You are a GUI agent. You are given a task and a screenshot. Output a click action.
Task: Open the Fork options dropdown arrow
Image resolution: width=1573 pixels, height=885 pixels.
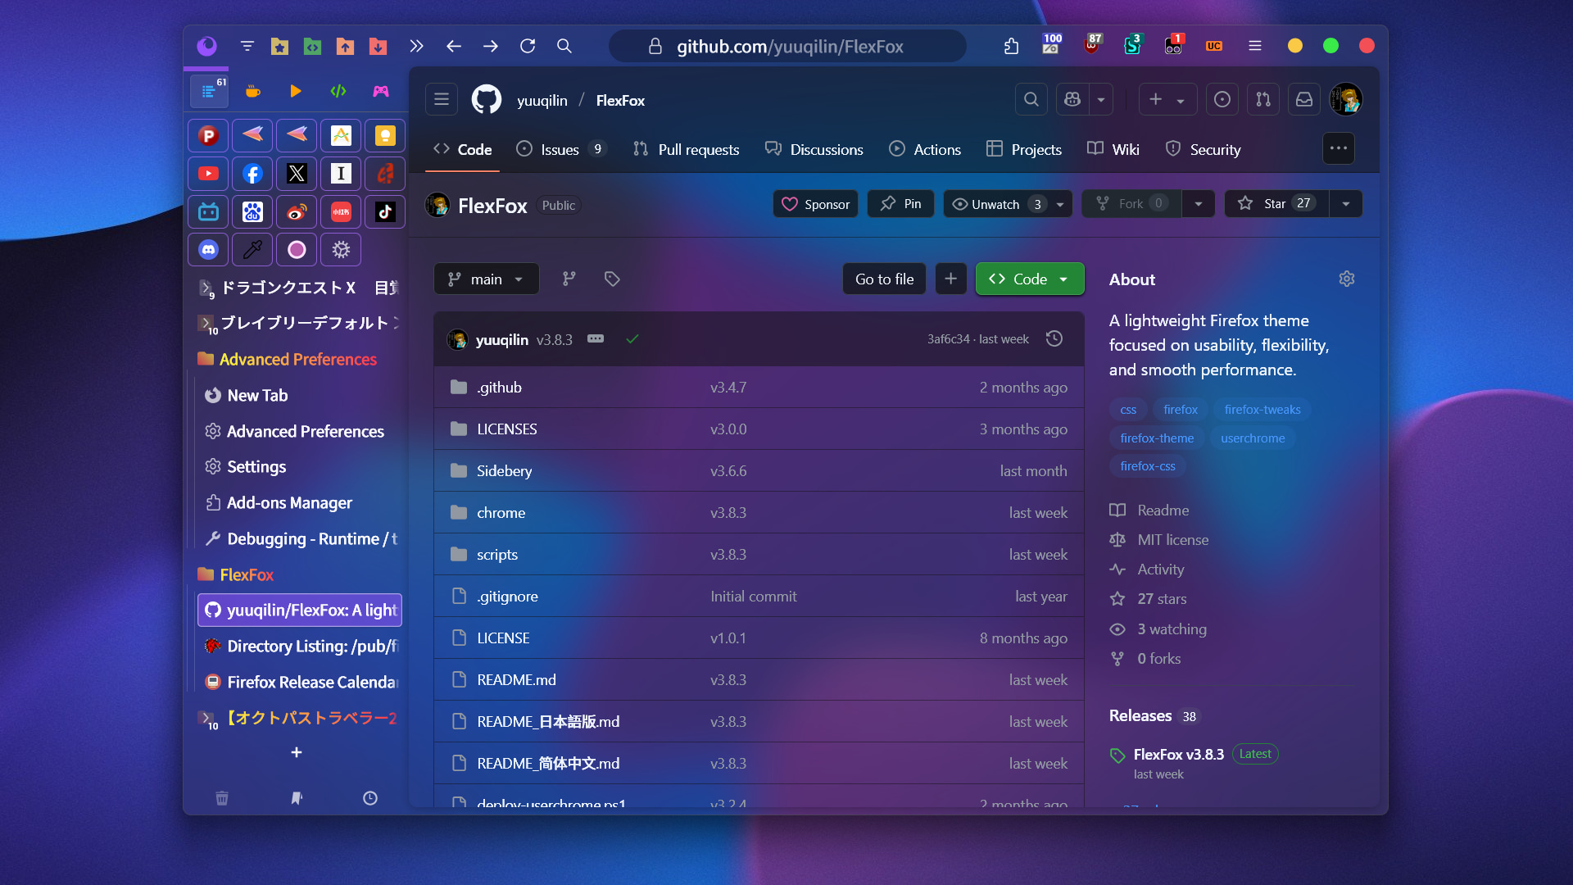(1199, 203)
